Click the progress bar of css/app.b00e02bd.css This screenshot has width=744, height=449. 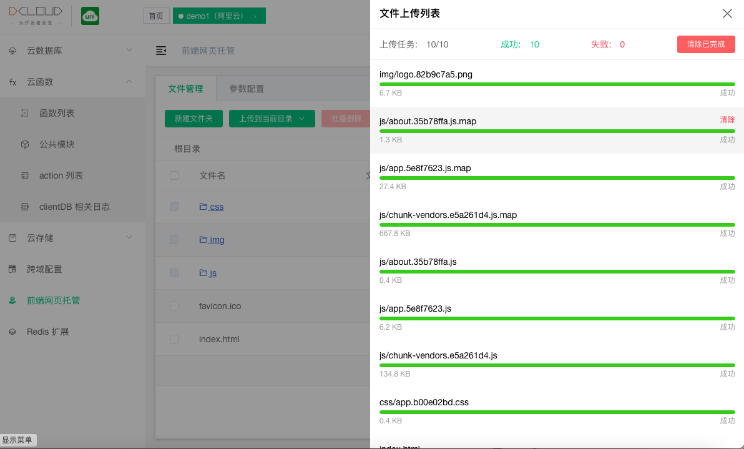pos(557,412)
